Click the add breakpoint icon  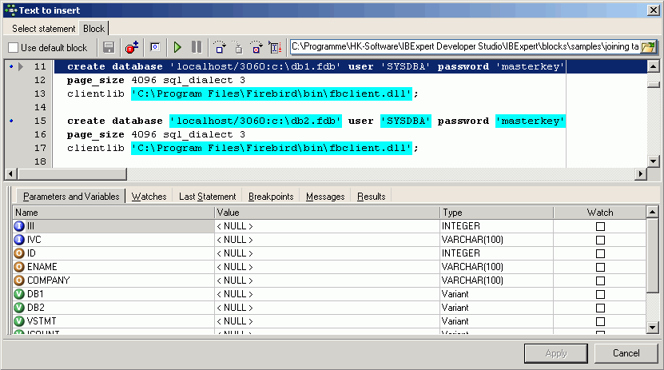132,48
